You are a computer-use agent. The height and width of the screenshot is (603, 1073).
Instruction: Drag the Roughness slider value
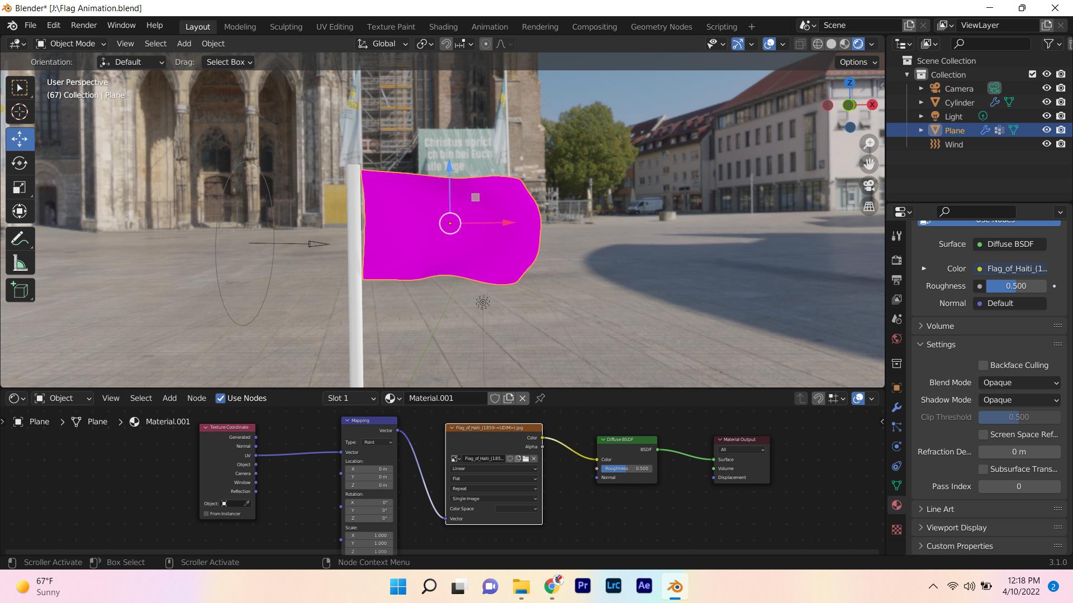(1018, 286)
